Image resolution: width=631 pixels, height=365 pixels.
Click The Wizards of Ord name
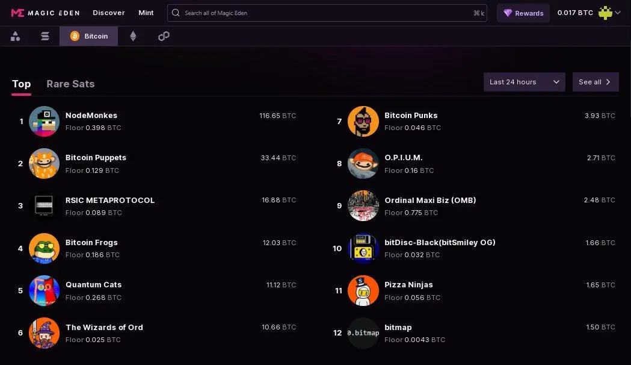[x=104, y=327]
